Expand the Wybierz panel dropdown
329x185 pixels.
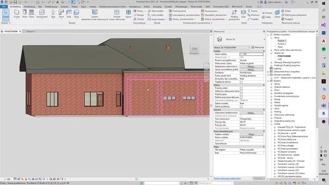6,23
